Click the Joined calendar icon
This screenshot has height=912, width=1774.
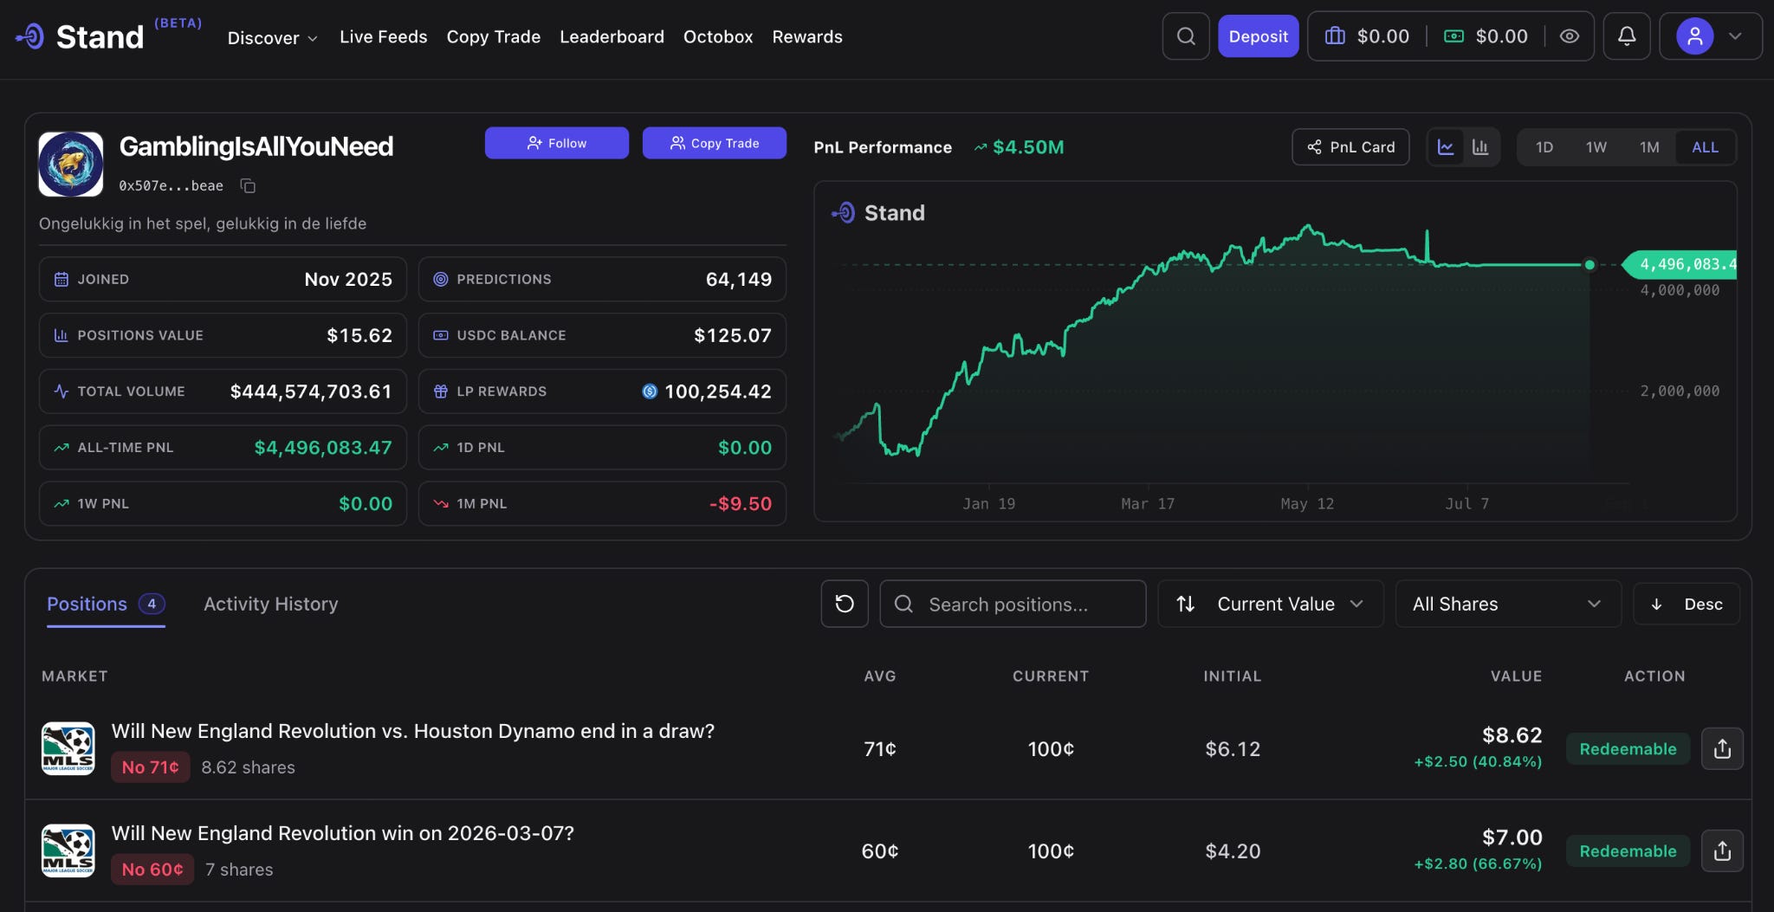click(62, 279)
